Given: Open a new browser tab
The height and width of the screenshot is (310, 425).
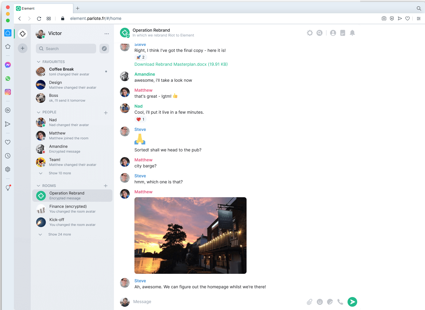Looking at the screenshot, I should coord(77,8).
